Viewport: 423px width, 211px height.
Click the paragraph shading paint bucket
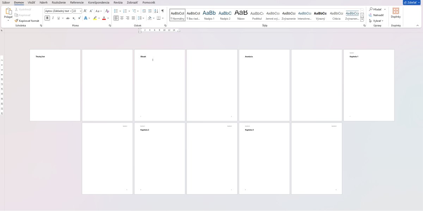tap(150, 18)
